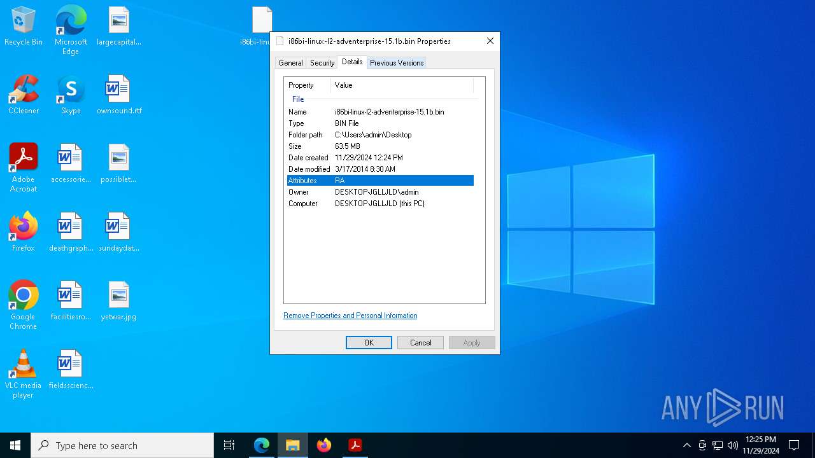Open Adobe Acrobat desktop shortcut

pyautogui.click(x=24, y=168)
